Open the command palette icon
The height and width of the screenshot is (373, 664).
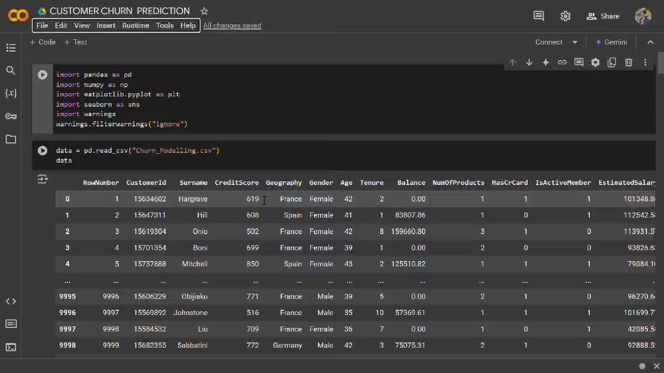[x=11, y=324]
